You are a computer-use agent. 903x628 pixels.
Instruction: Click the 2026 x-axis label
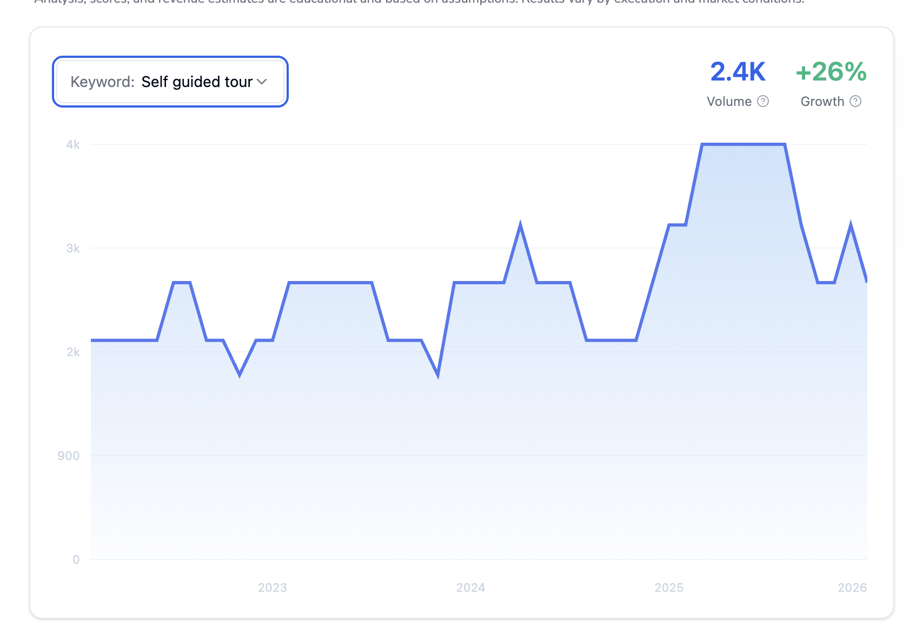(x=852, y=587)
